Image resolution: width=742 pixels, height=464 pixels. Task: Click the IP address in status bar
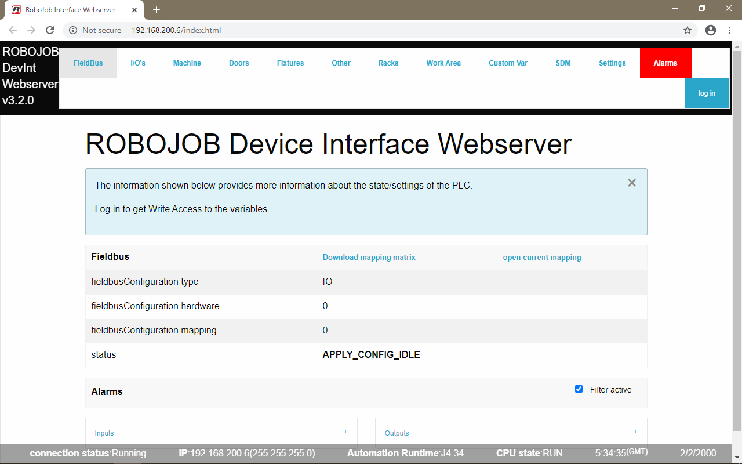247,453
